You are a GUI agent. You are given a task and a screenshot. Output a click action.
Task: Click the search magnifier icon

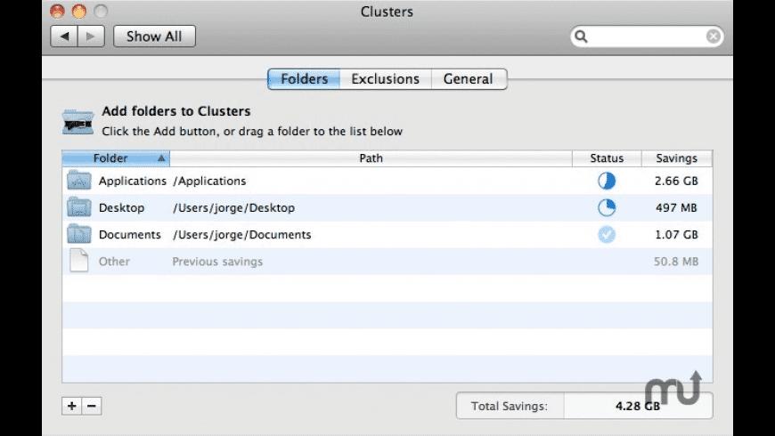pos(581,36)
